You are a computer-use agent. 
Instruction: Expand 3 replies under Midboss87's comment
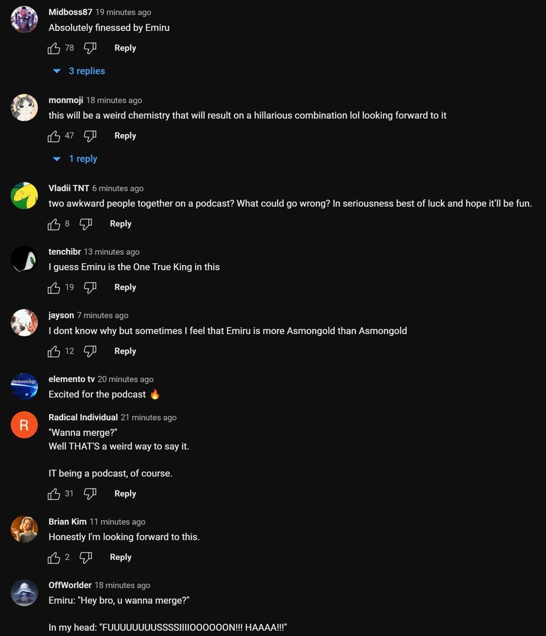pyautogui.click(x=80, y=71)
